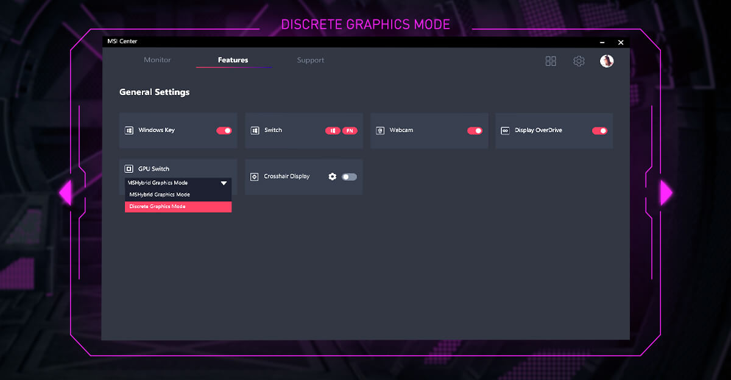The image size is (731, 380).
Task: Enable the Crosshair Display toggle
Action: click(x=349, y=177)
